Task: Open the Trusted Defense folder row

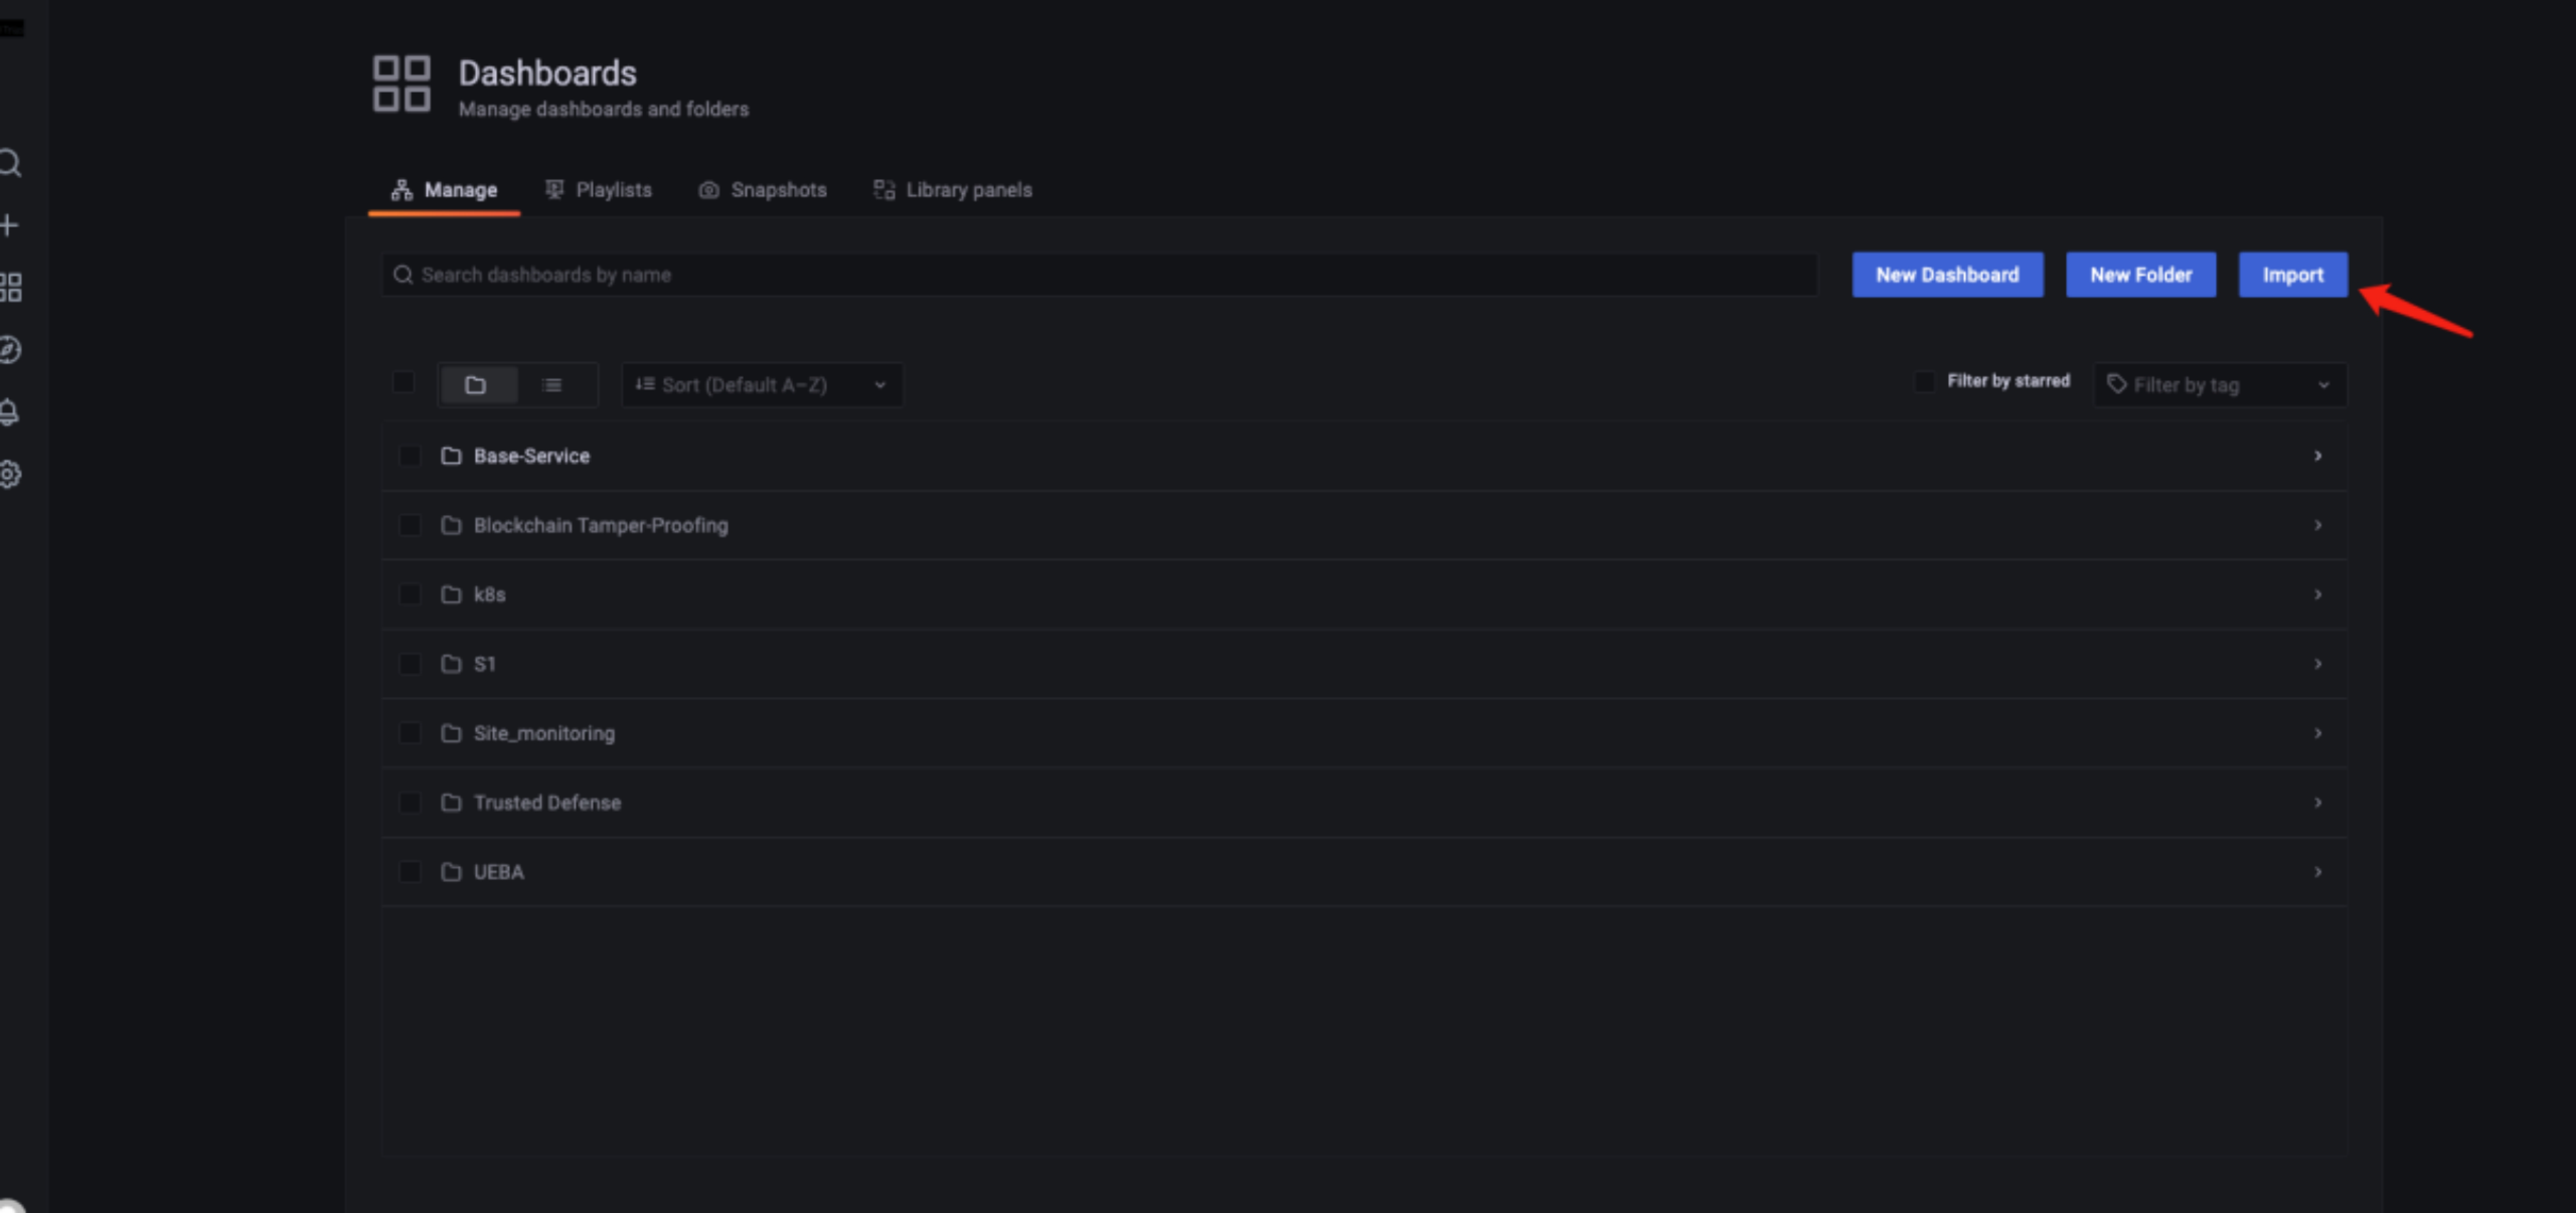Action: click(x=547, y=802)
